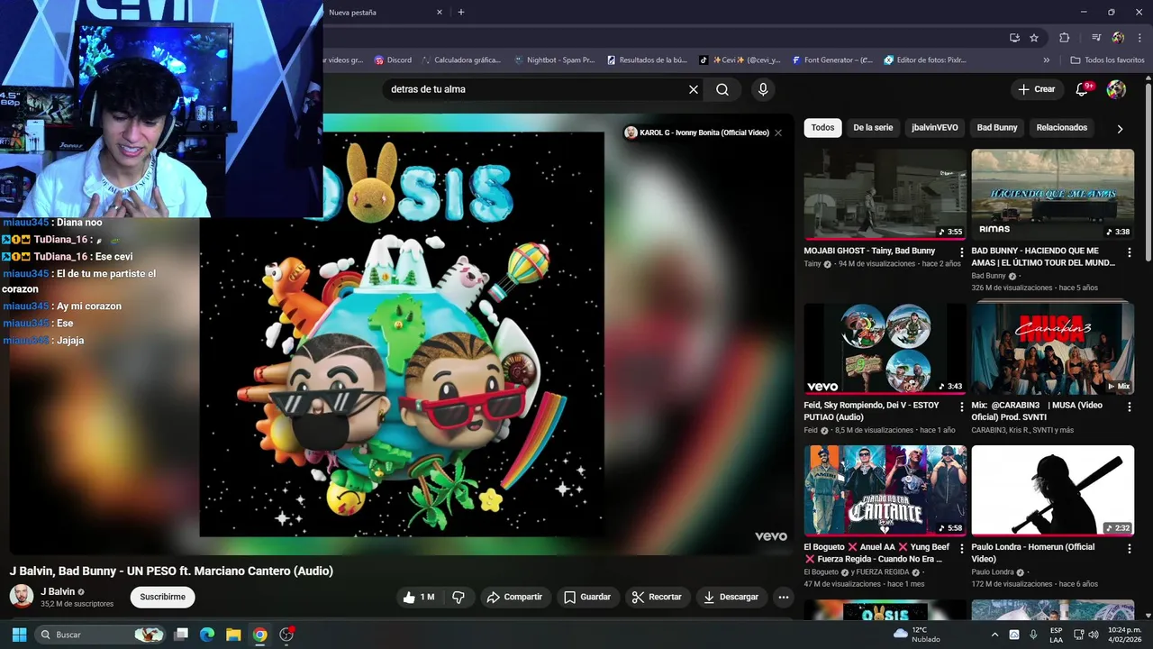Open the YouTube account avatar menu

pyautogui.click(x=1116, y=89)
